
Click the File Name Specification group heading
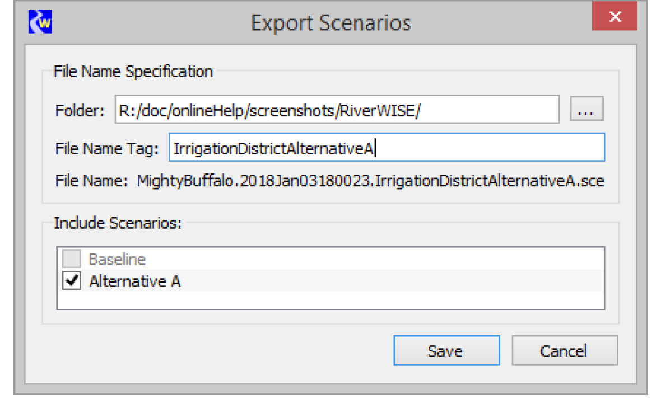coord(133,72)
